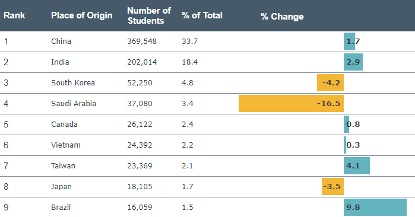This screenshot has width=415, height=217.
Task: Select Vietnam's student count 24,392
Action: (140, 145)
